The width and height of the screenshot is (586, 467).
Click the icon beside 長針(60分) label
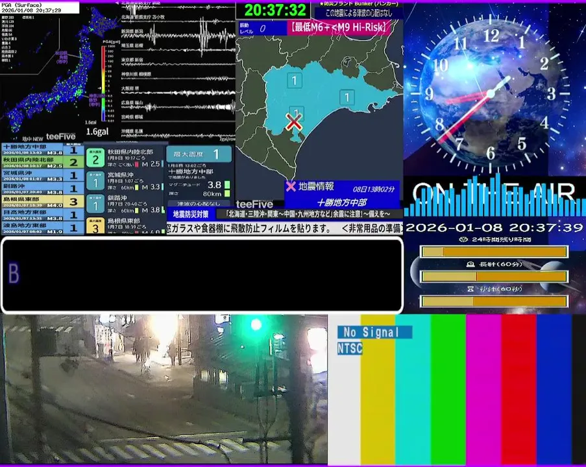coord(470,264)
